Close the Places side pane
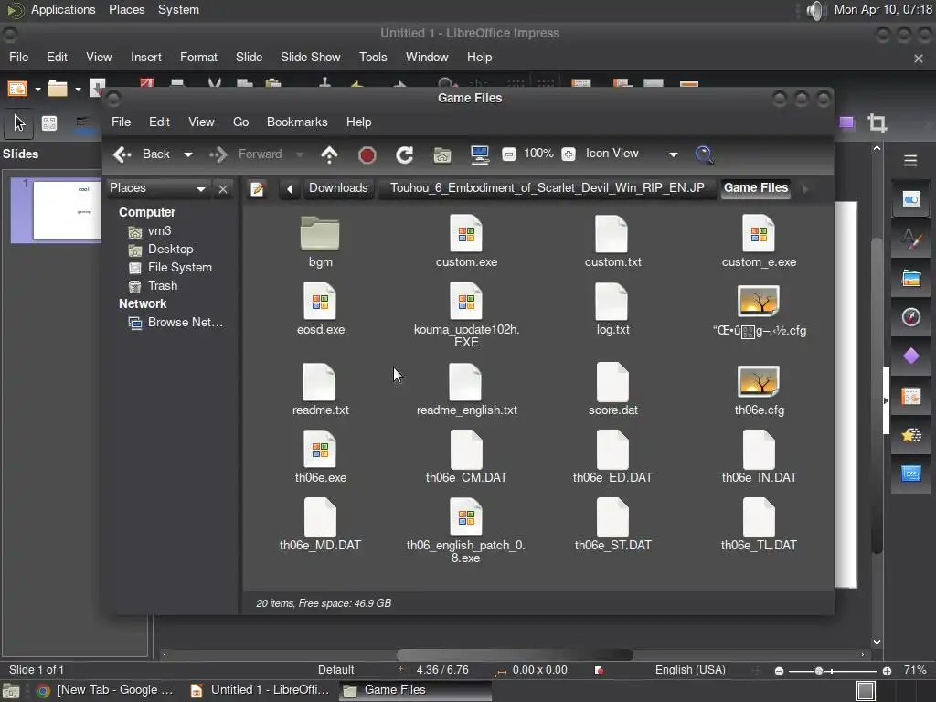The height and width of the screenshot is (702, 936). [223, 189]
